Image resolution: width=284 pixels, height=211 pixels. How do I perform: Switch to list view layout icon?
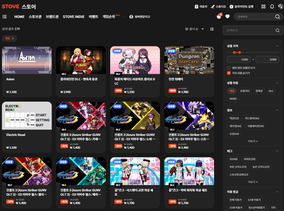[212, 29]
